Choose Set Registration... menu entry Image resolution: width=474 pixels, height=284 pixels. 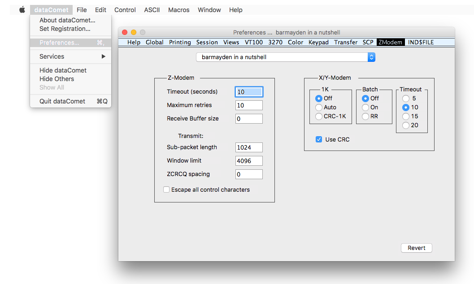[70, 29]
